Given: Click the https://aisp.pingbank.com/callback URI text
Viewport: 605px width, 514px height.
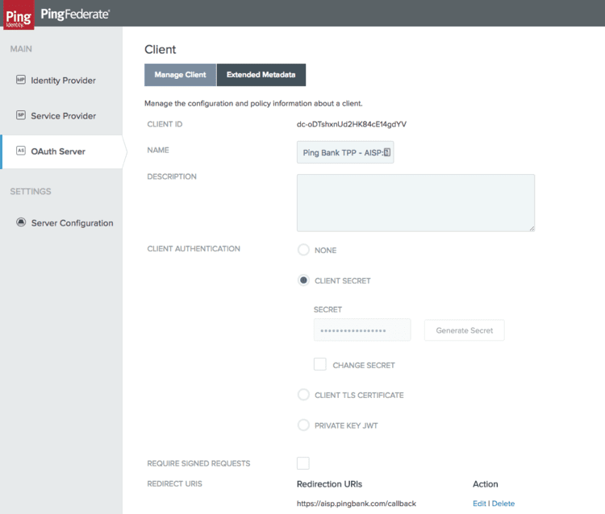Looking at the screenshot, I should tap(356, 504).
